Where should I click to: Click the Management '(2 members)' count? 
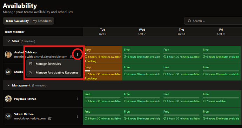39,85
